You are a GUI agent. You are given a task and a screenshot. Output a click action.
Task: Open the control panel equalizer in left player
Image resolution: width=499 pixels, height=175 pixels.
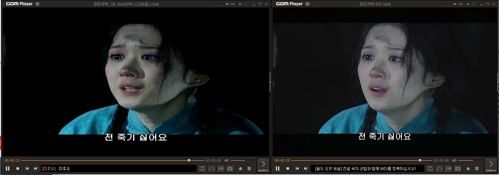(212, 168)
